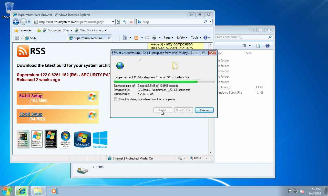This screenshot has height=196, width=328.
Task: Click the Explorer window Help icon
Action: [268, 46]
